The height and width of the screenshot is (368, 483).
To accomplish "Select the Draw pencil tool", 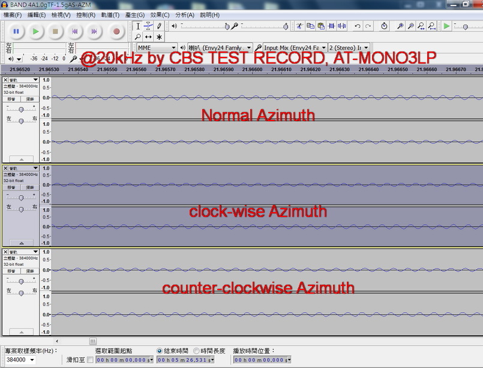I will click(x=159, y=26).
